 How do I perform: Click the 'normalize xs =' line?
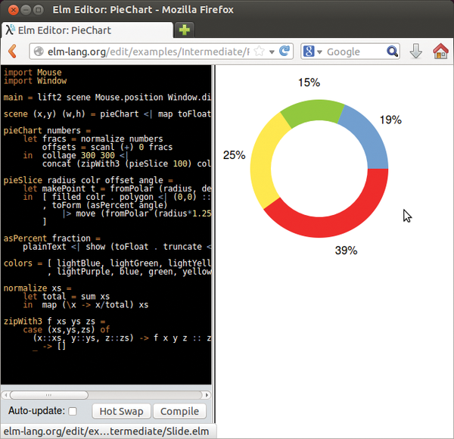point(37,288)
